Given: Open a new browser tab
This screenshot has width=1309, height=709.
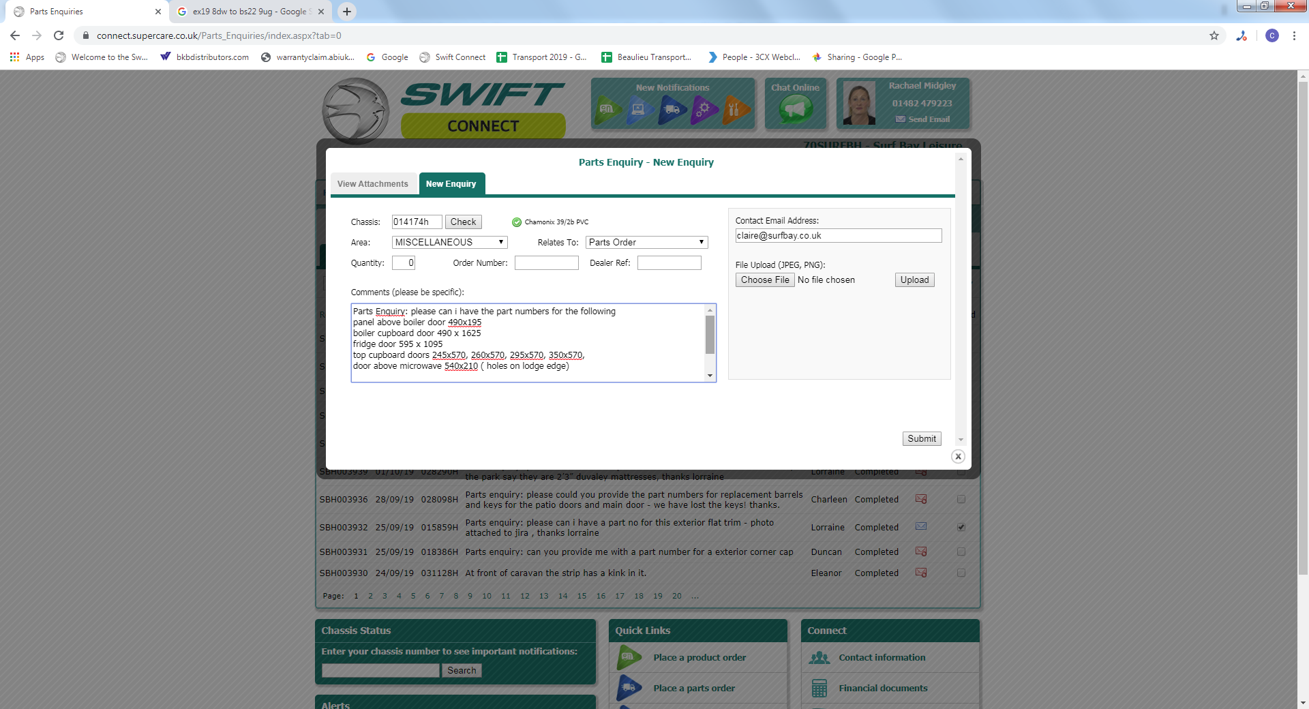Looking at the screenshot, I should 347,12.
